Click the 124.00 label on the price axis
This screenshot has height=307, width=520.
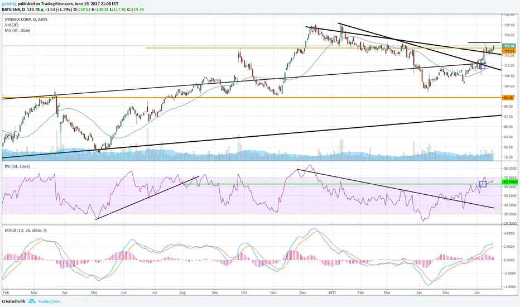click(x=509, y=35)
